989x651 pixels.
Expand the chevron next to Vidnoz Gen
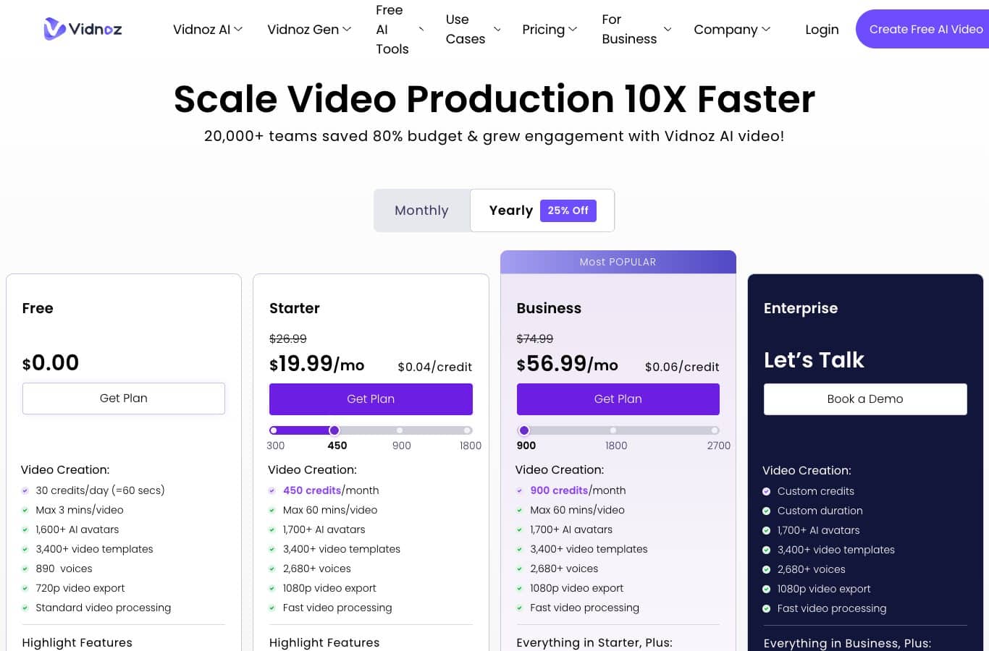pyautogui.click(x=347, y=30)
